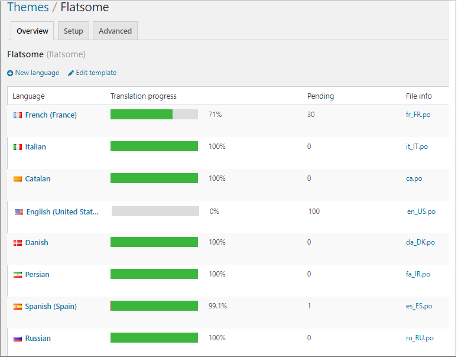Click the Catalan flag icon
The width and height of the screenshot is (458, 358).
click(x=18, y=179)
